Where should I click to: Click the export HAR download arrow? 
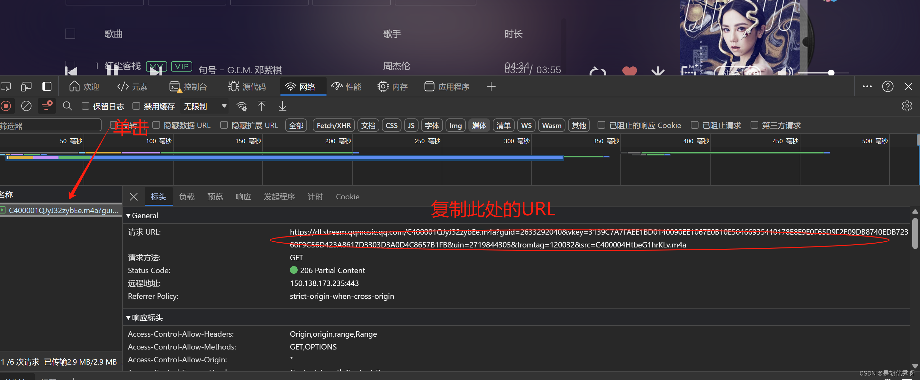(x=283, y=106)
